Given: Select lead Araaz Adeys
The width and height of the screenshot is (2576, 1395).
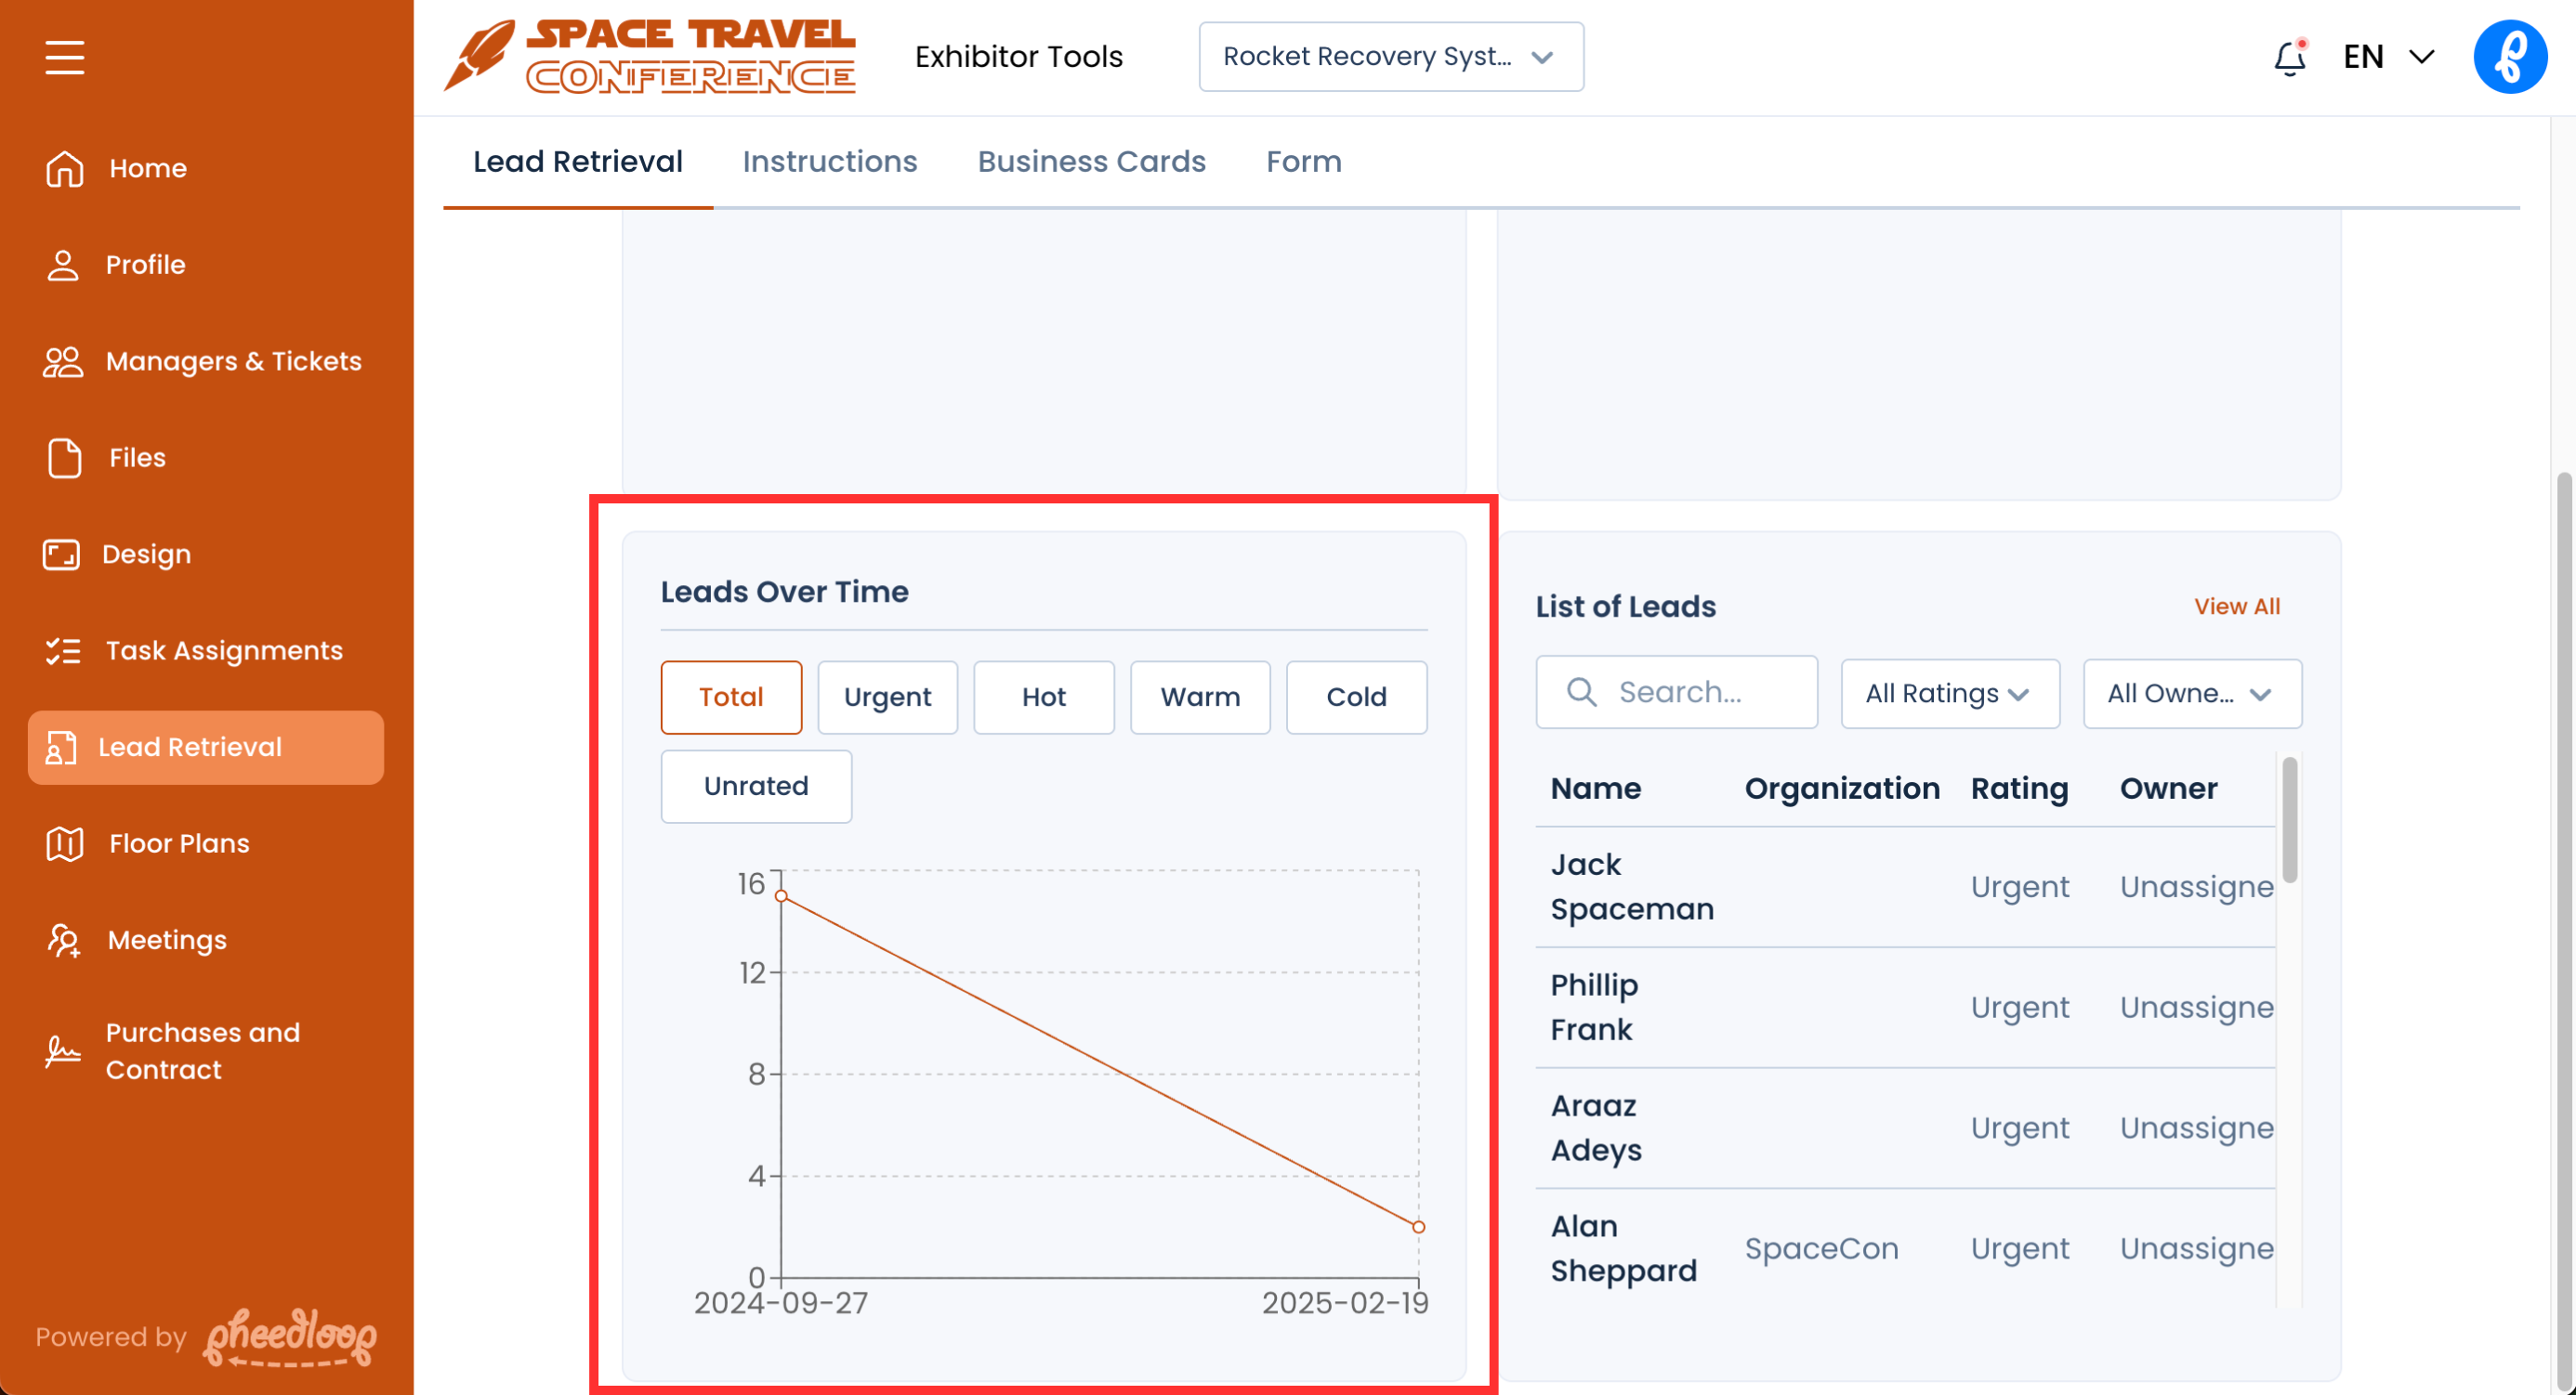Looking at the screenshot, I should click(x=1596, y=1128).
